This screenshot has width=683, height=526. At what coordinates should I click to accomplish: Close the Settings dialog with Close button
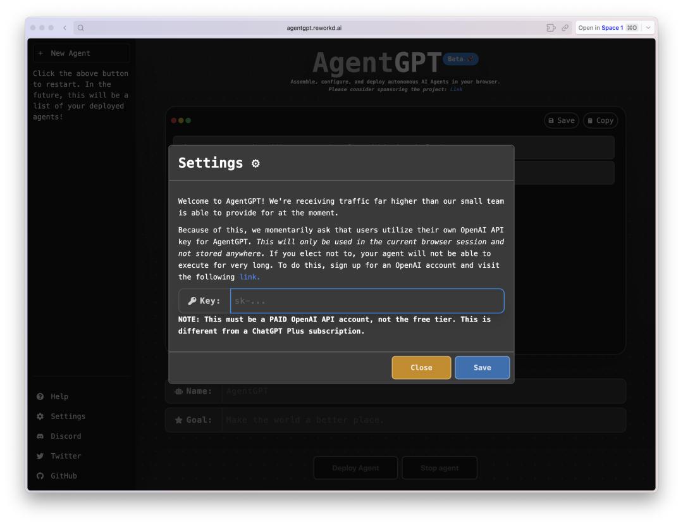pyautogui.click(x=421, y=367)
